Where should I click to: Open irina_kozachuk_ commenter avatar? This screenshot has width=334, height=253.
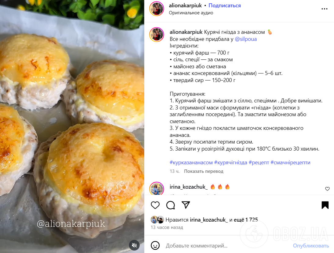click(156, 189)
